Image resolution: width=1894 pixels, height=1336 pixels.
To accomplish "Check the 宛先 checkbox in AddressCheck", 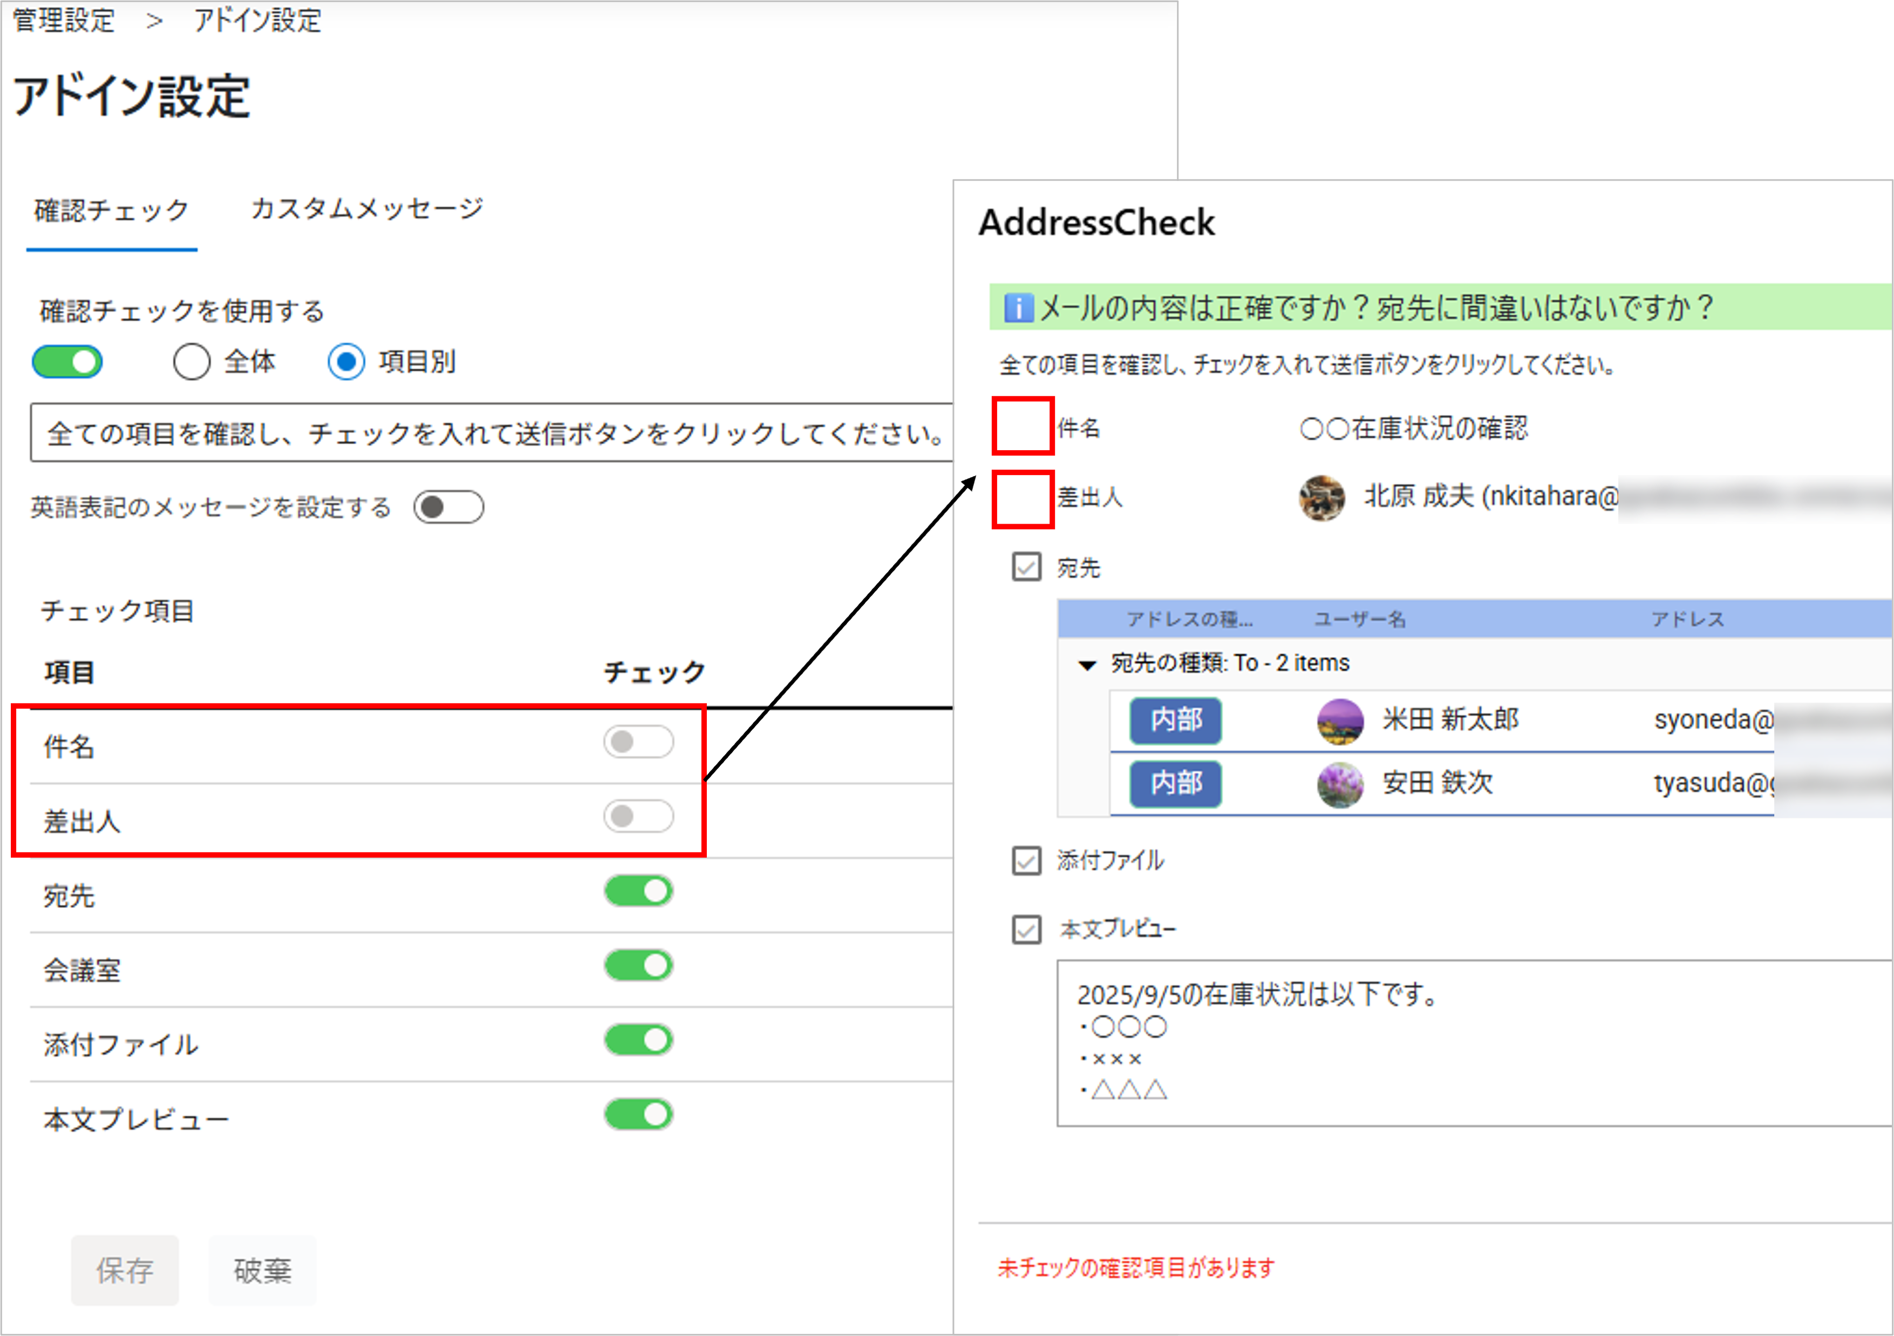I will tap(1026, 567).
